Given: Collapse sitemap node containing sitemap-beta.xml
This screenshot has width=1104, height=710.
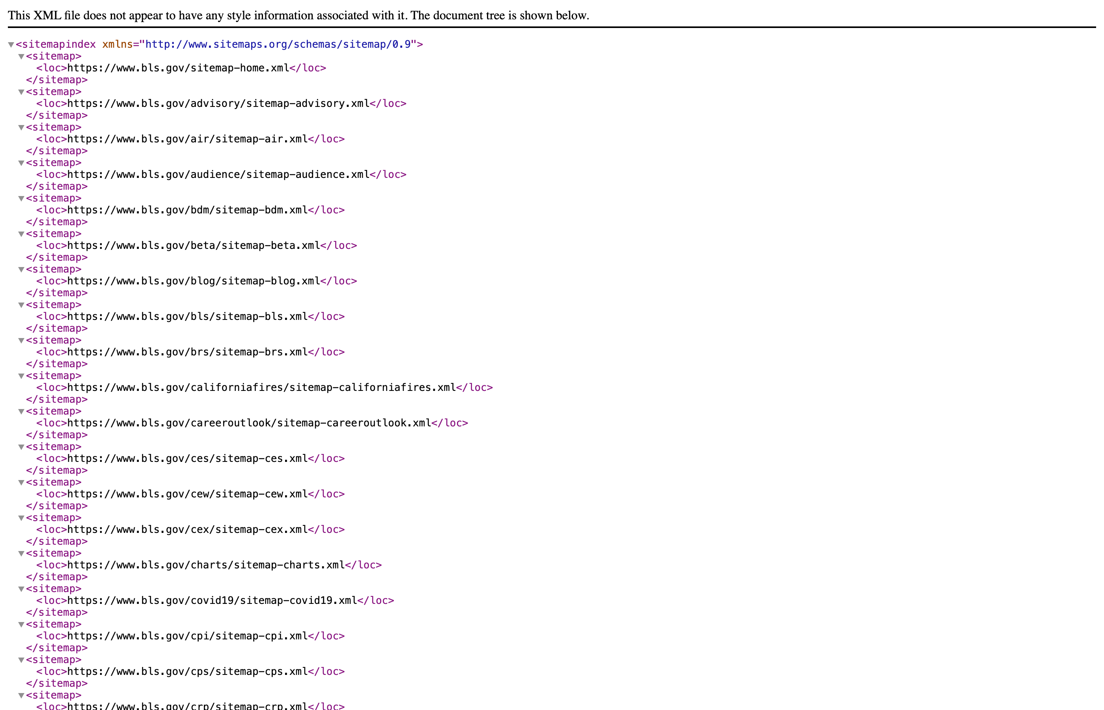Looking at the screenshot, I should click(21, 234).
